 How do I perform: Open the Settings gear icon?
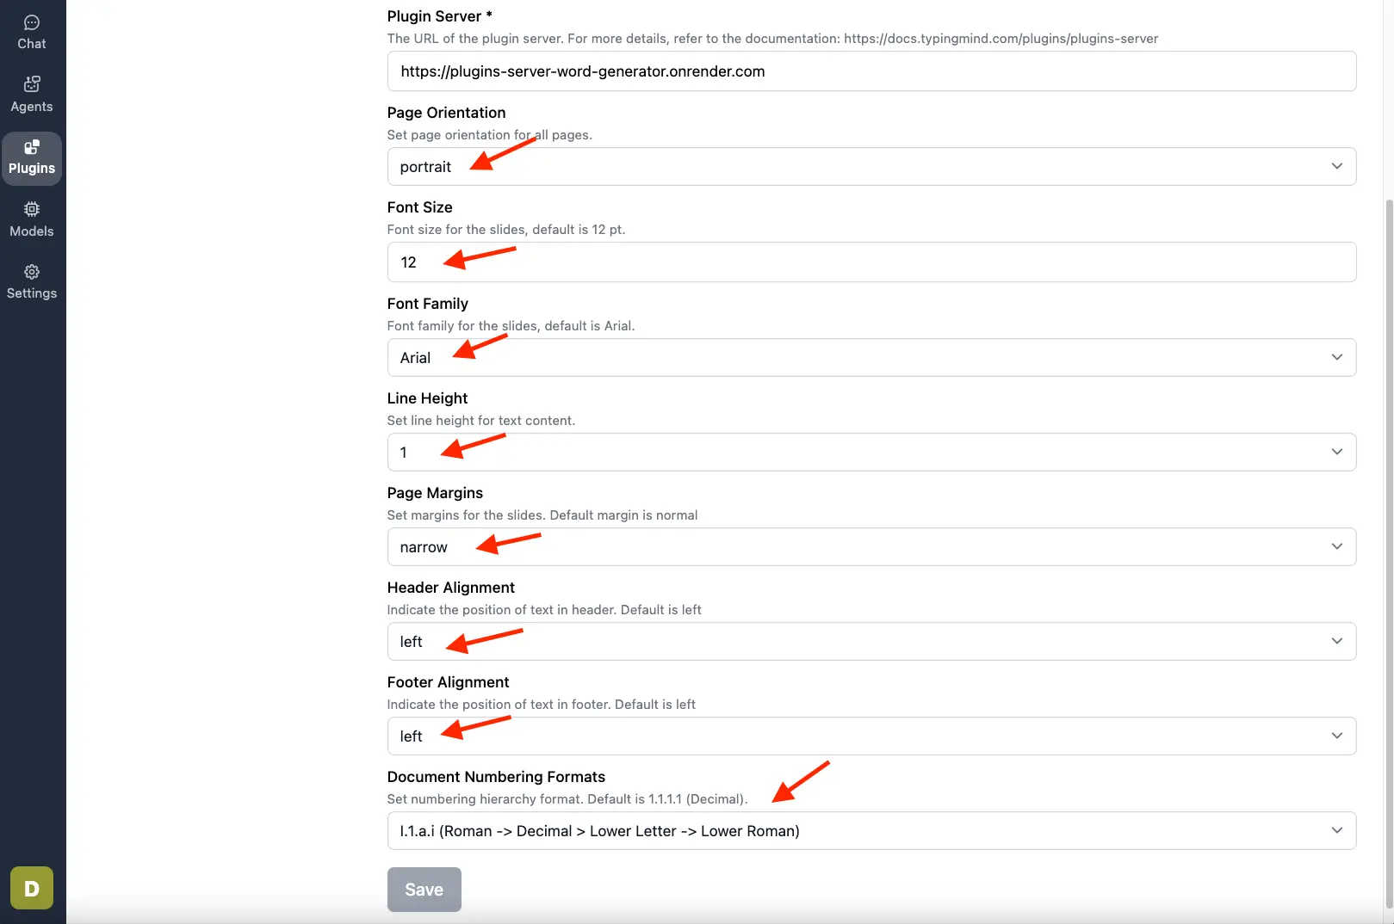pos(32,272)
